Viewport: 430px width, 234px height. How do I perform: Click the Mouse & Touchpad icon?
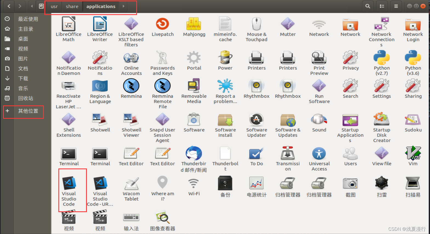pos(257,24)
